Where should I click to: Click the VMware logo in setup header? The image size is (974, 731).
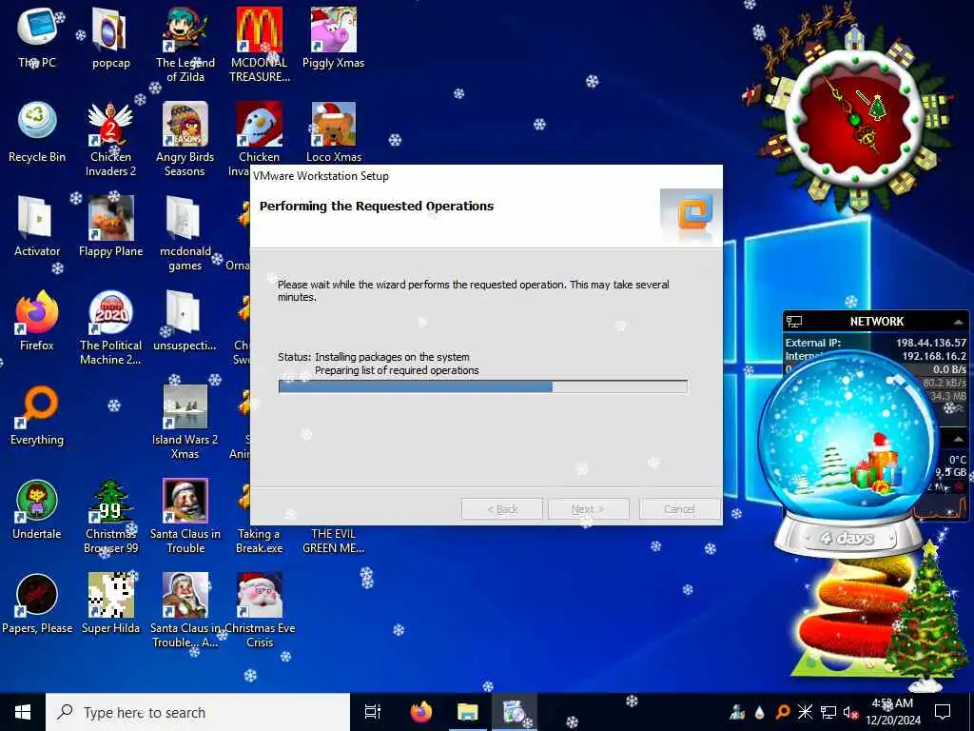tap(694, 214)
